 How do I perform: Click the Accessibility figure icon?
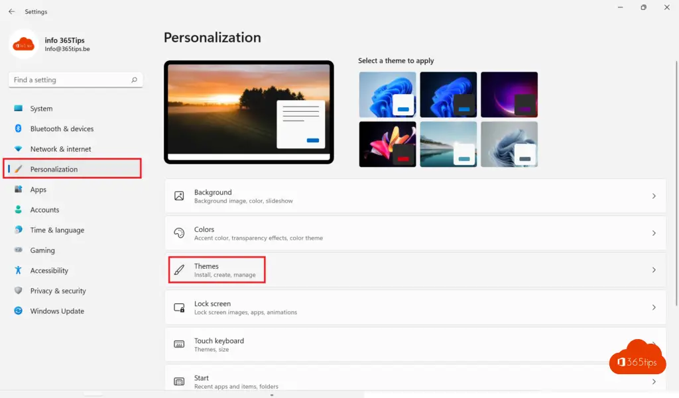18,270
